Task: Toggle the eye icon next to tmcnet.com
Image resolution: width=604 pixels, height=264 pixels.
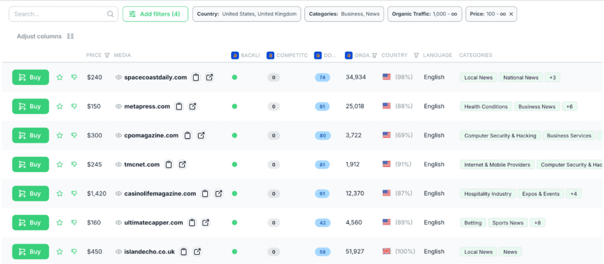Action: (x=119, y=165)
